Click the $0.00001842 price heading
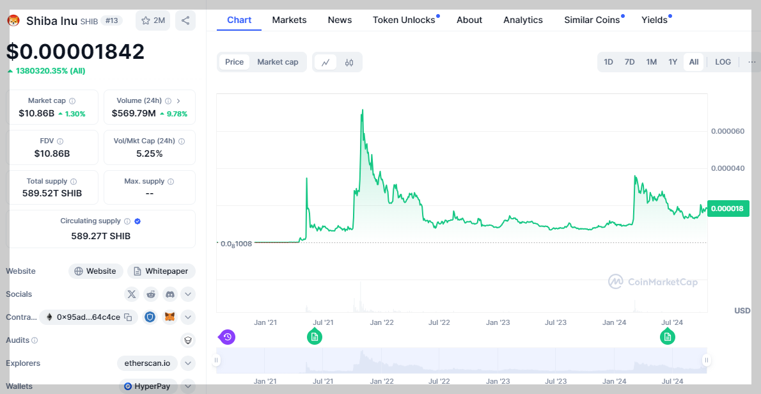761x394 pixels. coord(75,51)
